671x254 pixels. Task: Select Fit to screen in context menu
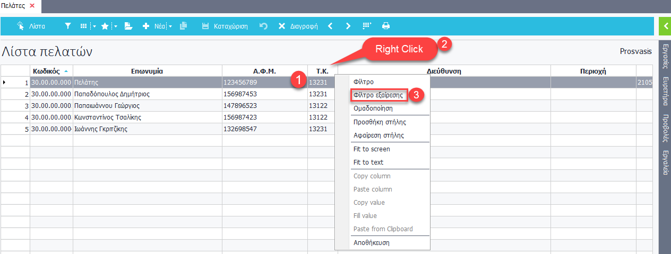click(x=372, y=149)
